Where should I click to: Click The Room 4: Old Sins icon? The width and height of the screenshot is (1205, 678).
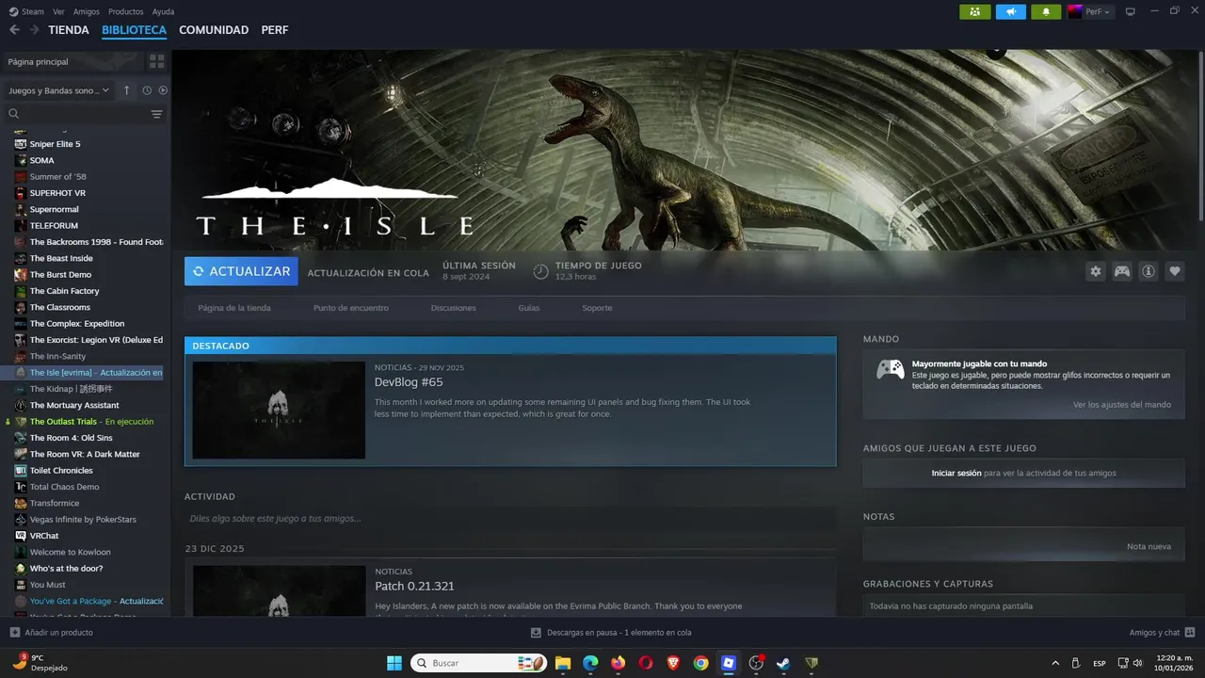click(21, 438)
